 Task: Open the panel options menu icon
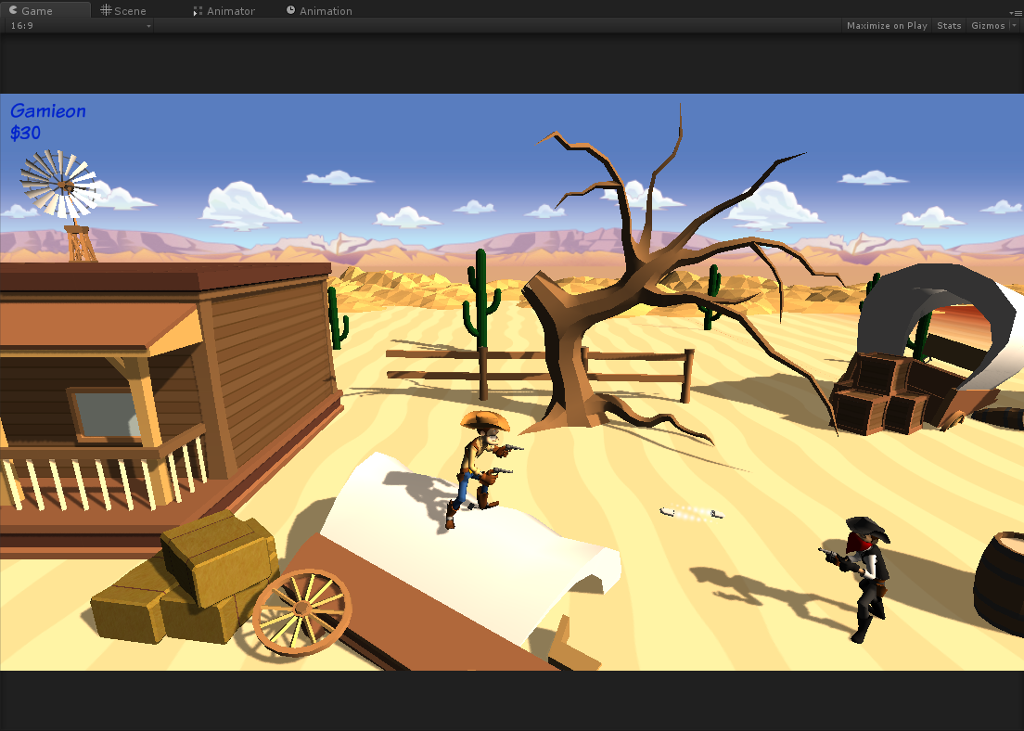(1017, 12)
